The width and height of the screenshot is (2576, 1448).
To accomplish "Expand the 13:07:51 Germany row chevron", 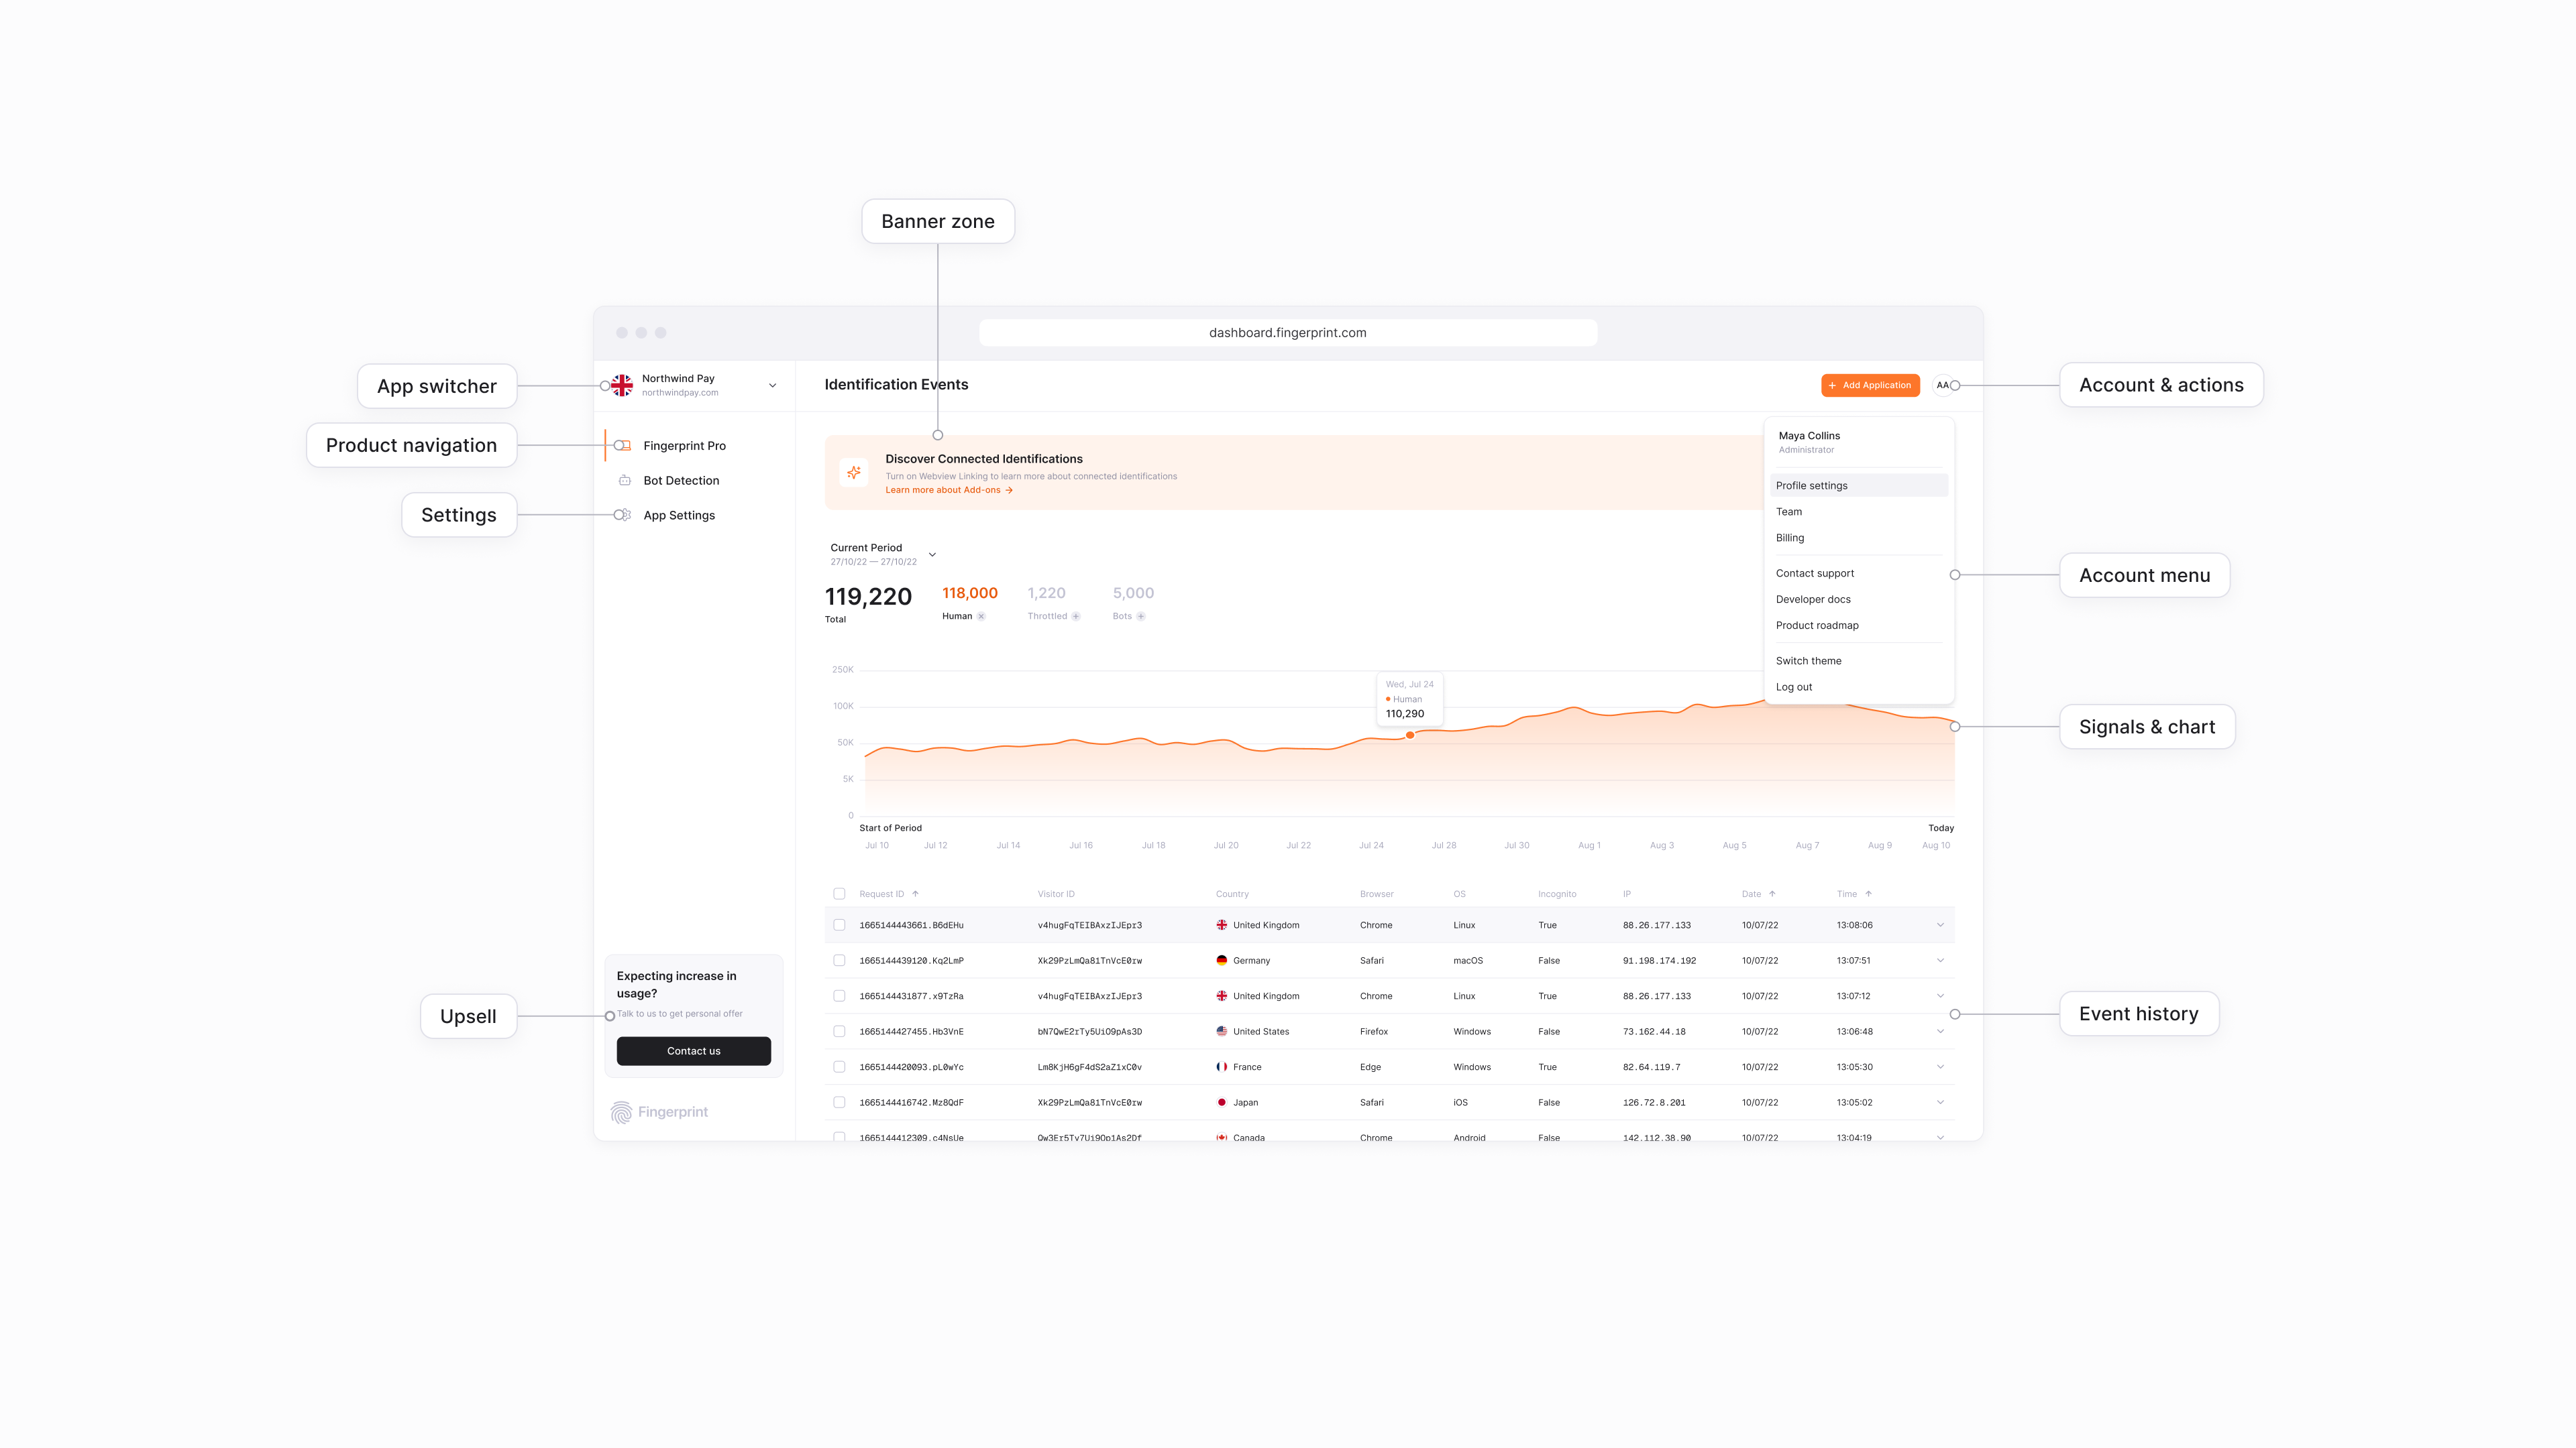I will pyautogui.click(x=1940, y=961).
